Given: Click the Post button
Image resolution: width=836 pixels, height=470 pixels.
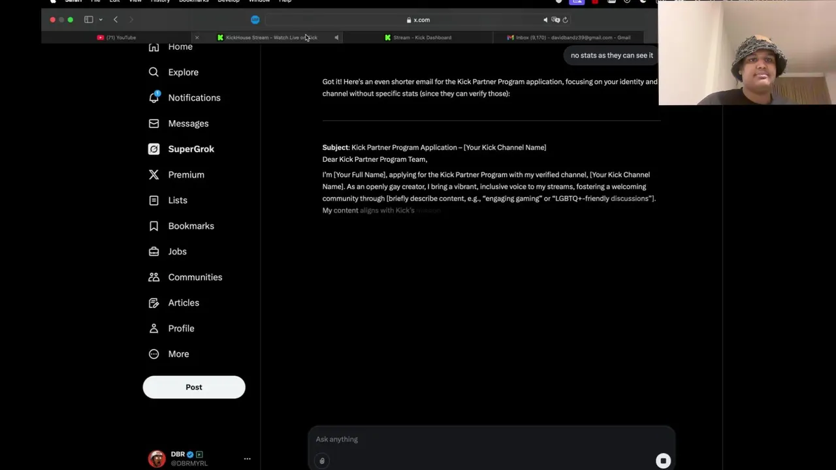Looking at the screenshot, I should [x=194, y=387].
